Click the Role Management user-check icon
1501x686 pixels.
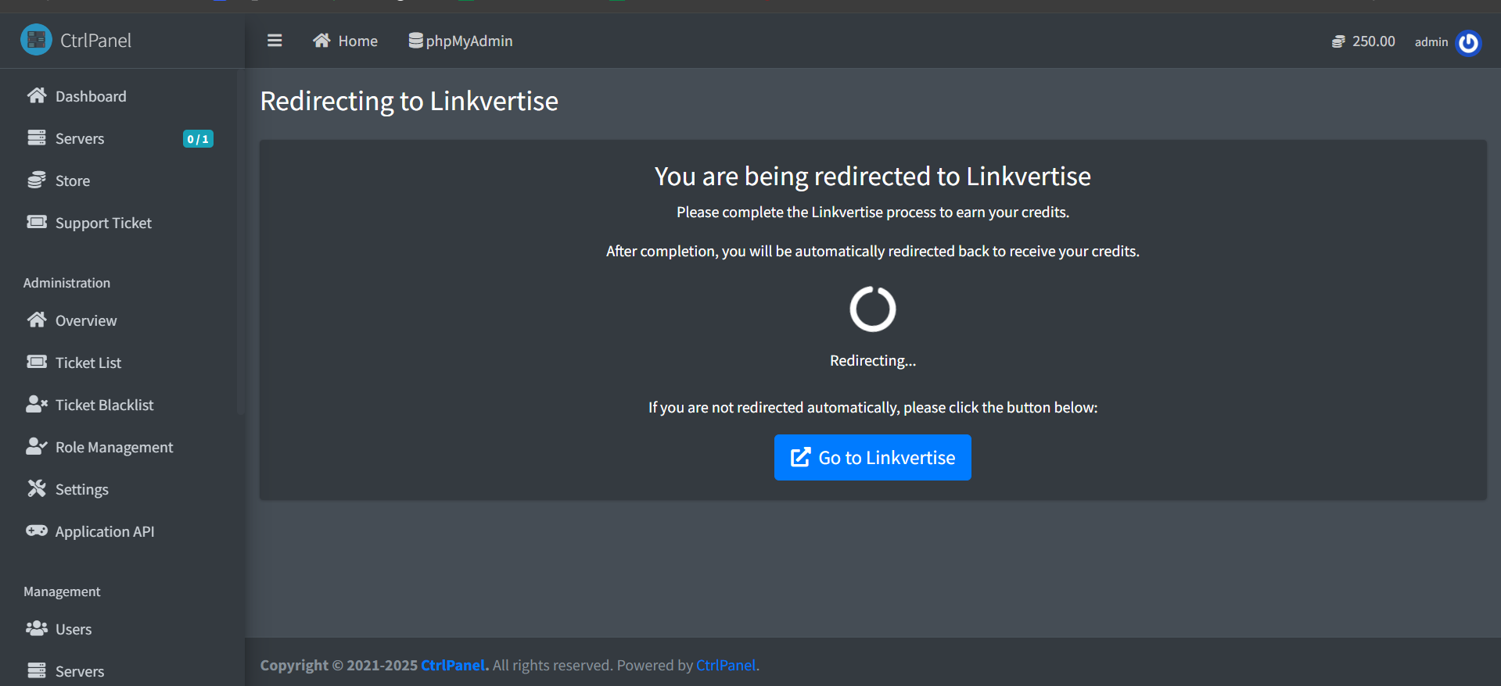[37, 447]
